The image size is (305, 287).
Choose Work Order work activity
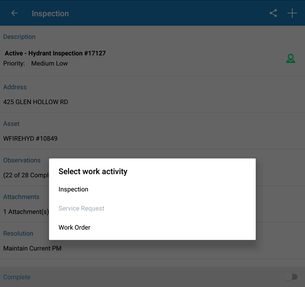click(74, 227)
